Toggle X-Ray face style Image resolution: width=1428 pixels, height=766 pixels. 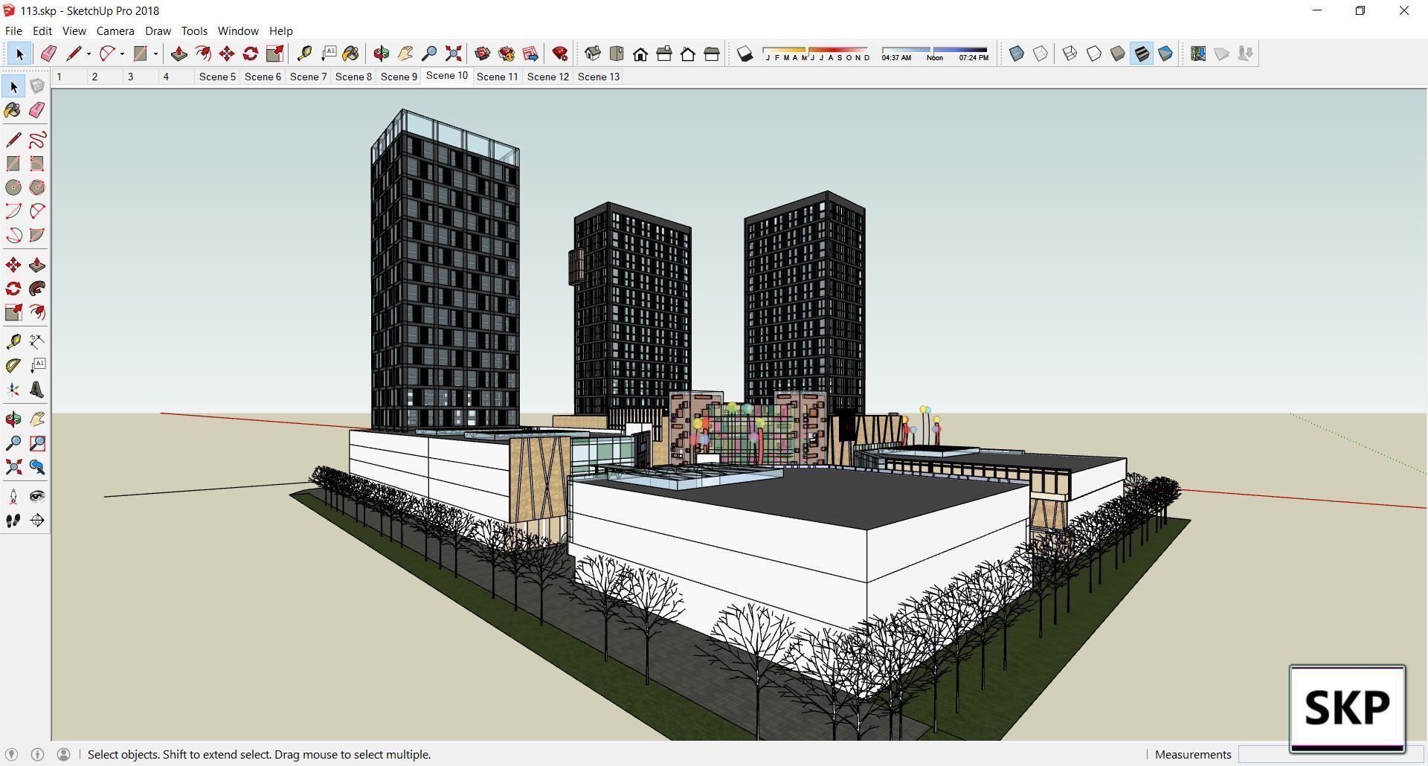(x=1017, y=54)
